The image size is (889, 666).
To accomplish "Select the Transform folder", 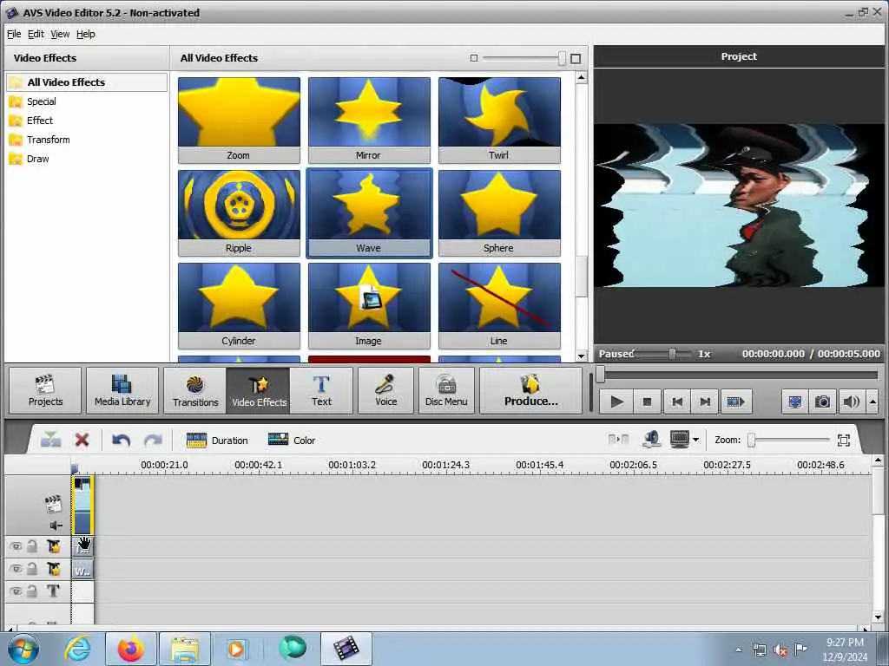I will click(49, 140).
